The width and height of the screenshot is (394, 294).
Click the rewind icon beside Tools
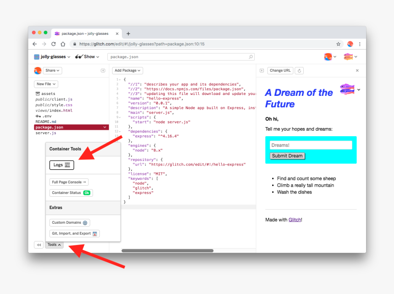38,245
